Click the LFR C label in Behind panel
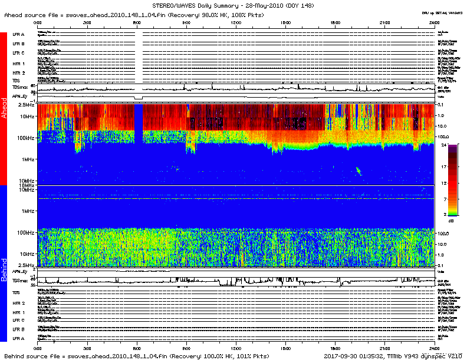This screenshot has height=360, width=467. point(19,321)
